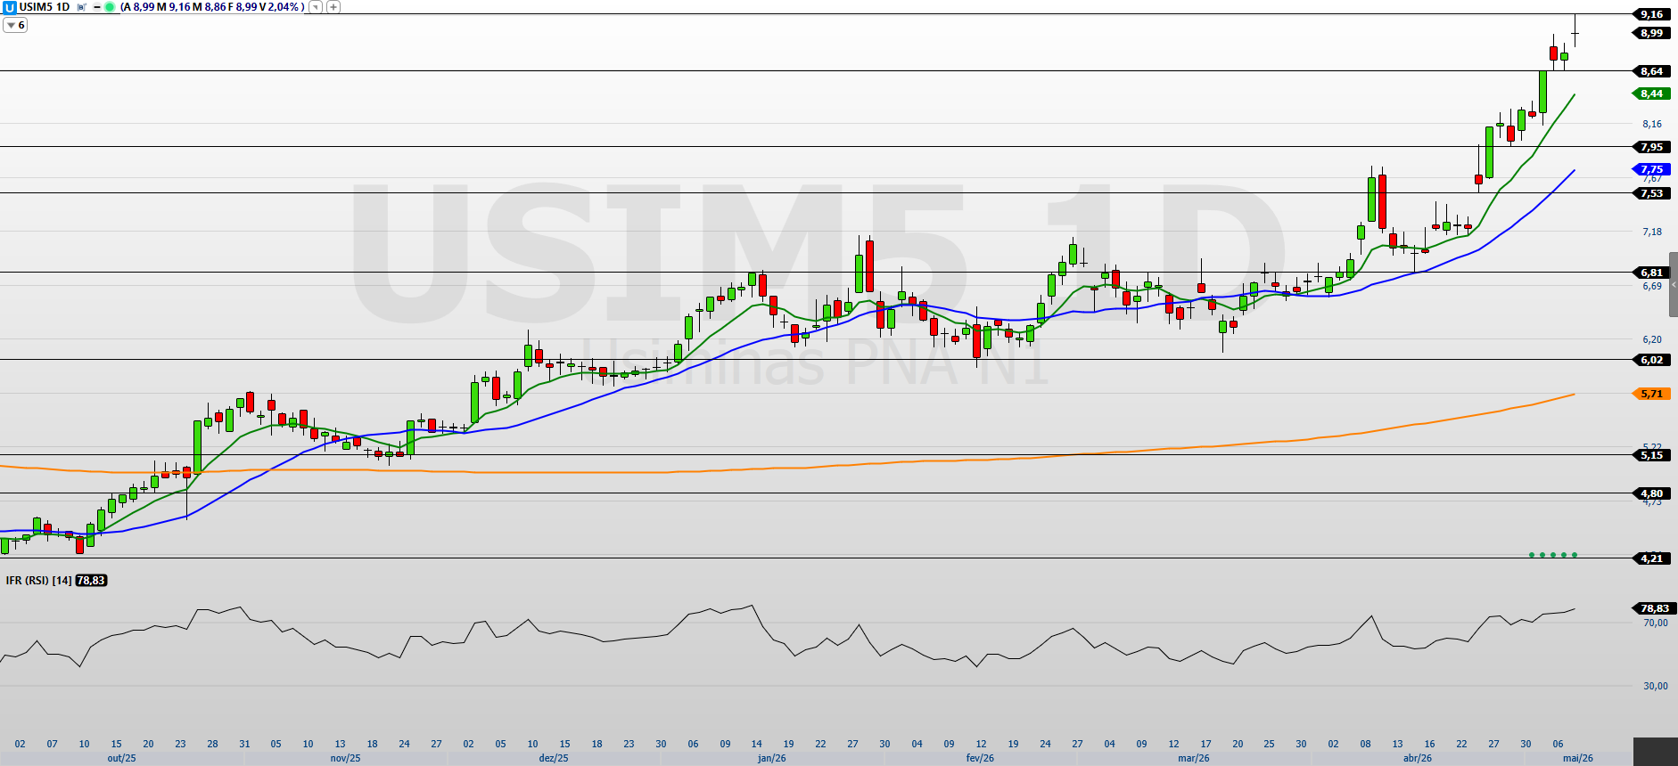Click the minus icon next to green status dot
The width and height of the screenshot is (1678, 766).
tap(97, 7)
